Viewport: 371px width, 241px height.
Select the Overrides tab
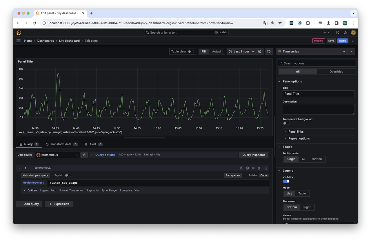(336, 72)
